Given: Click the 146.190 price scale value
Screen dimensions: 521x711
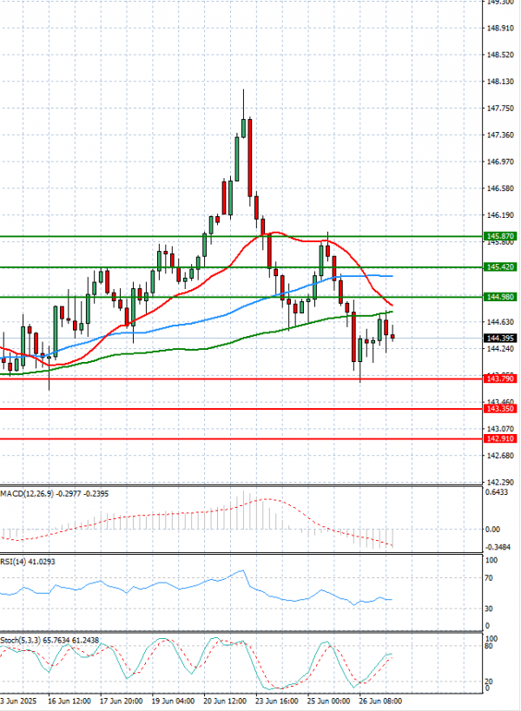Looking at the screenshot, I should pyautogui.click(x=500, y=215).
